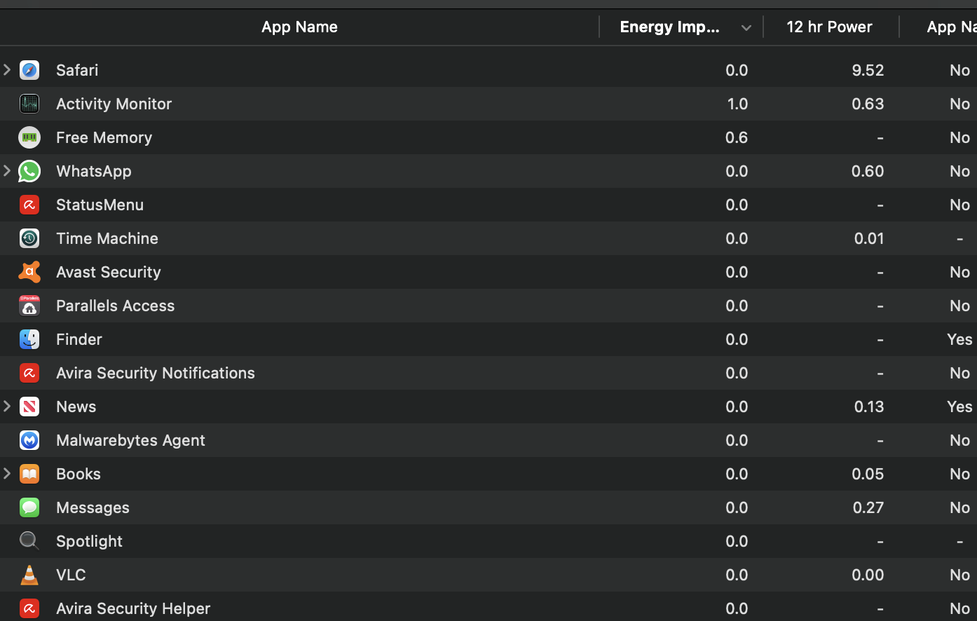Click the Safari compass icon
Image resolution: width=977 pixels, height=621 pixels.
click(29, 70)
